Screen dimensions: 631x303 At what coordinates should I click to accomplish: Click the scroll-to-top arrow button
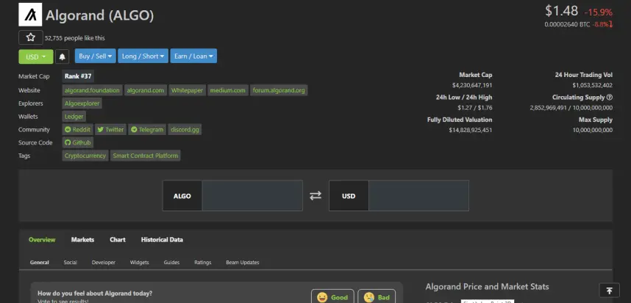(609, 290)
